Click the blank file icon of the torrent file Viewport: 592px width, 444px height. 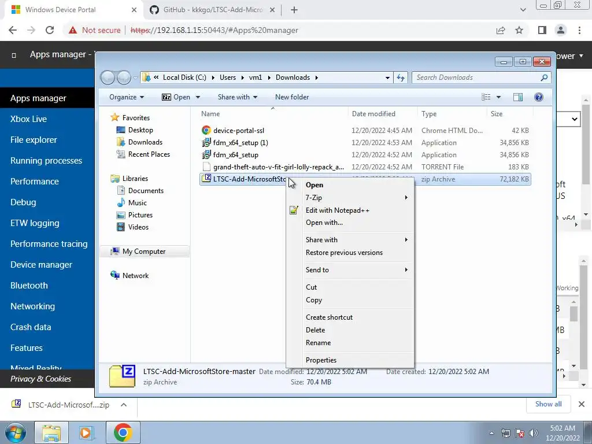click(206, 167)
